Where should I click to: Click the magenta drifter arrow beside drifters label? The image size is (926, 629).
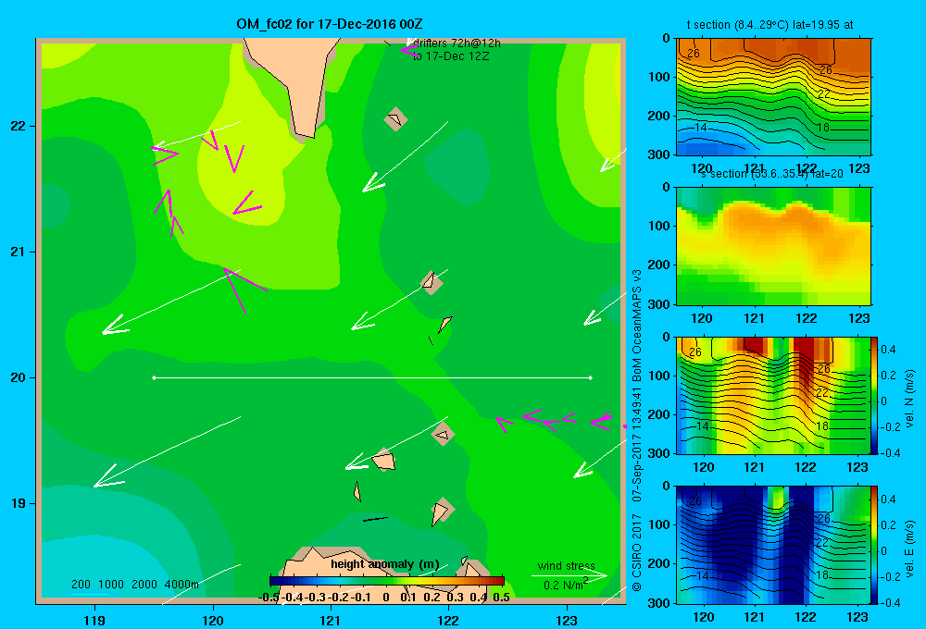409,50
